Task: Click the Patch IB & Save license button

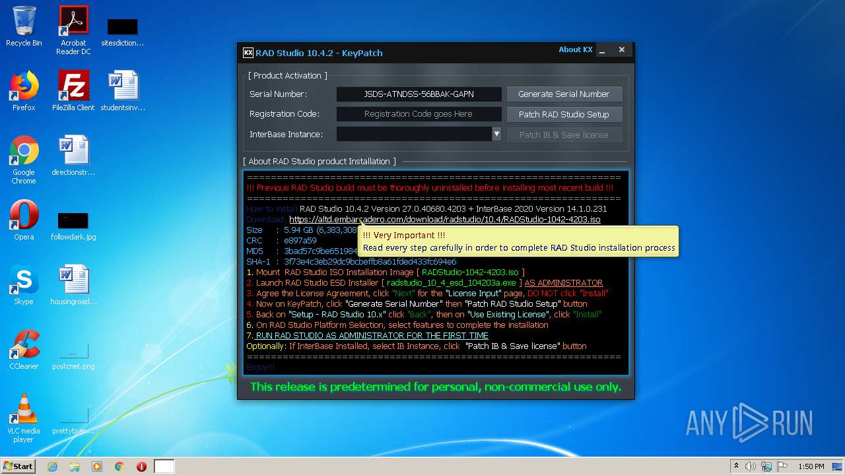Action: coord(564,135)
